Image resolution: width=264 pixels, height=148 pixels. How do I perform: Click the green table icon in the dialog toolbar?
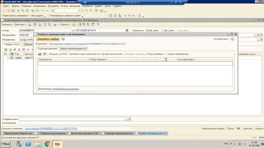click(x=45, y=54)
